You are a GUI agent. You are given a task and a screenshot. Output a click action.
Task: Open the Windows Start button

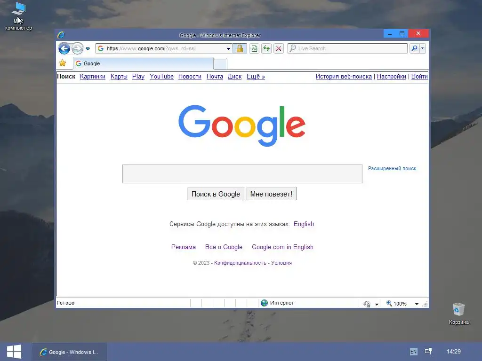14,352
